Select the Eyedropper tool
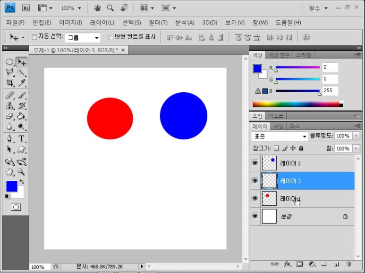The height and width of the screenshot is (273, 365). pos(22,83)
